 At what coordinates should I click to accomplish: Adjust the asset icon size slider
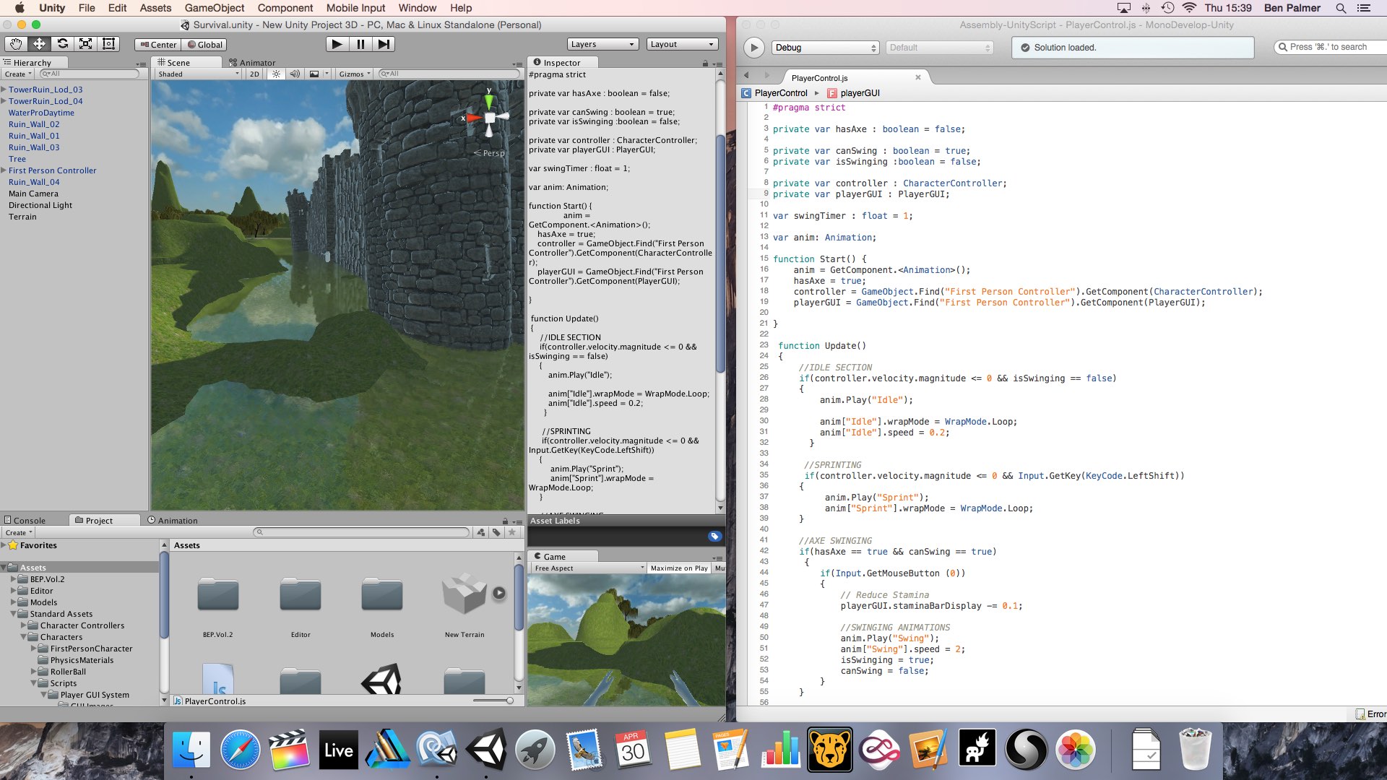pos(509,701)
